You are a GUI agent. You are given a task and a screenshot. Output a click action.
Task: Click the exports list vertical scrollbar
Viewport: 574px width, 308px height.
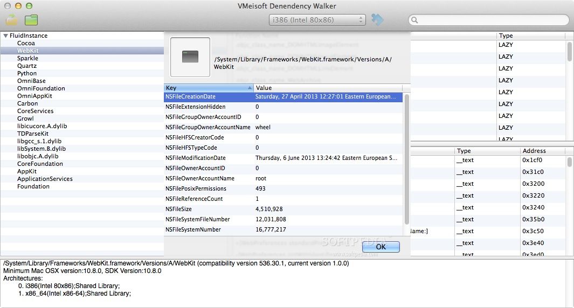569,162
